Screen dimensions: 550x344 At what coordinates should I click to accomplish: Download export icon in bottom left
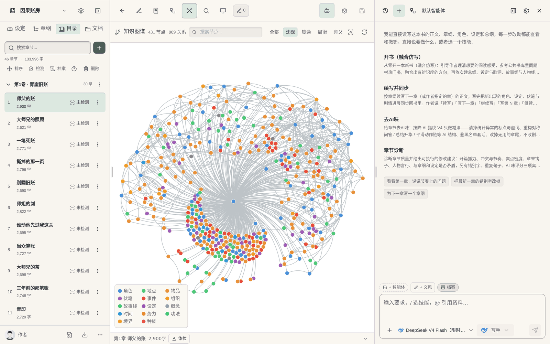85,335
